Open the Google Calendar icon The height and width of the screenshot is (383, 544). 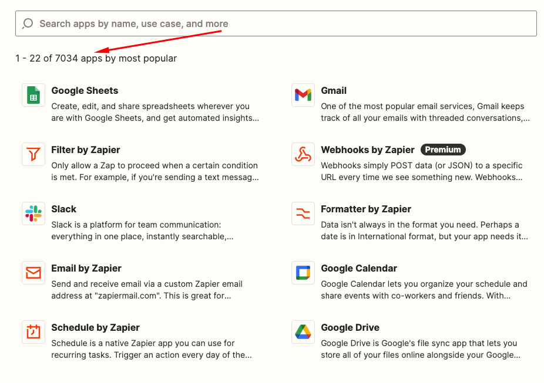click(303, 273)
